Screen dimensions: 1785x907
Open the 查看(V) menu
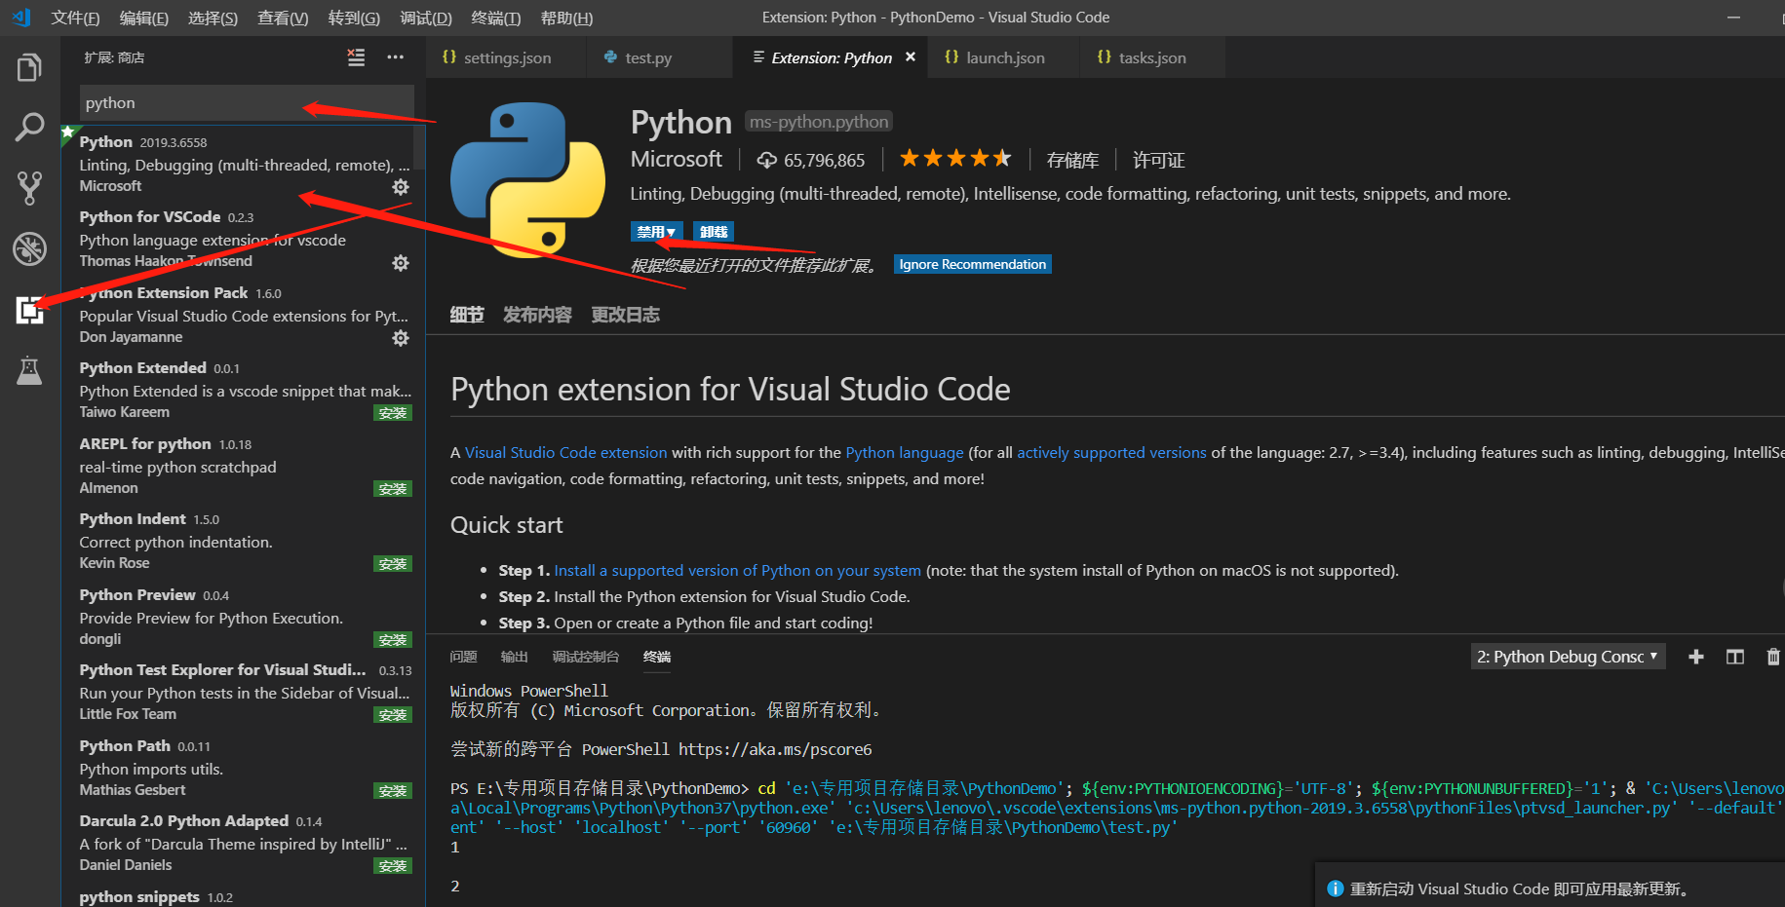[x=283, y=18]
